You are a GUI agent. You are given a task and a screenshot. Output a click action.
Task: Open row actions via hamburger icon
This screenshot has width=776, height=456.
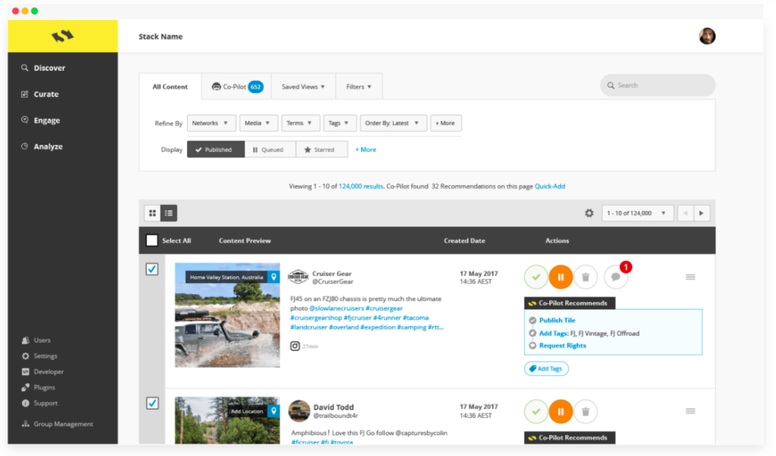690,277
